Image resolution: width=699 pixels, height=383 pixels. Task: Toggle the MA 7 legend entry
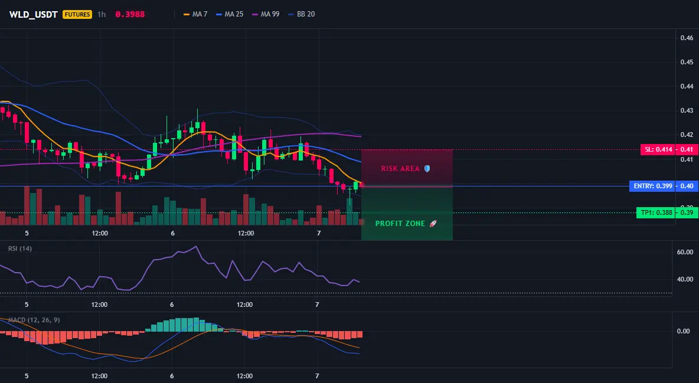195,14
